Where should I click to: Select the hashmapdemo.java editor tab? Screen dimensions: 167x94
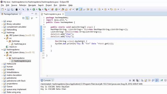pyautogui.click(x=52, y=14)
